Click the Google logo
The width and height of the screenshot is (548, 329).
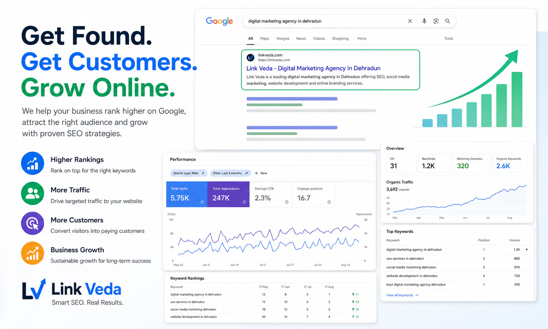tap(219, 21)
